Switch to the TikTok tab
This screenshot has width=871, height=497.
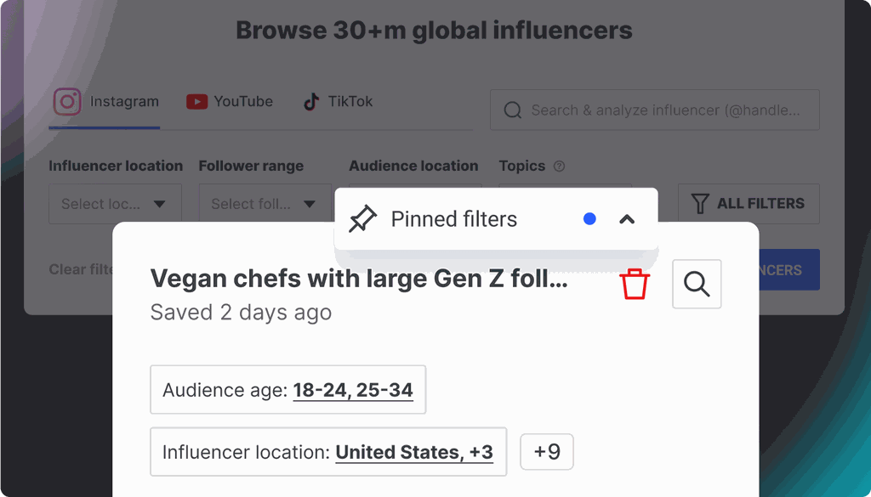(339, 102)
